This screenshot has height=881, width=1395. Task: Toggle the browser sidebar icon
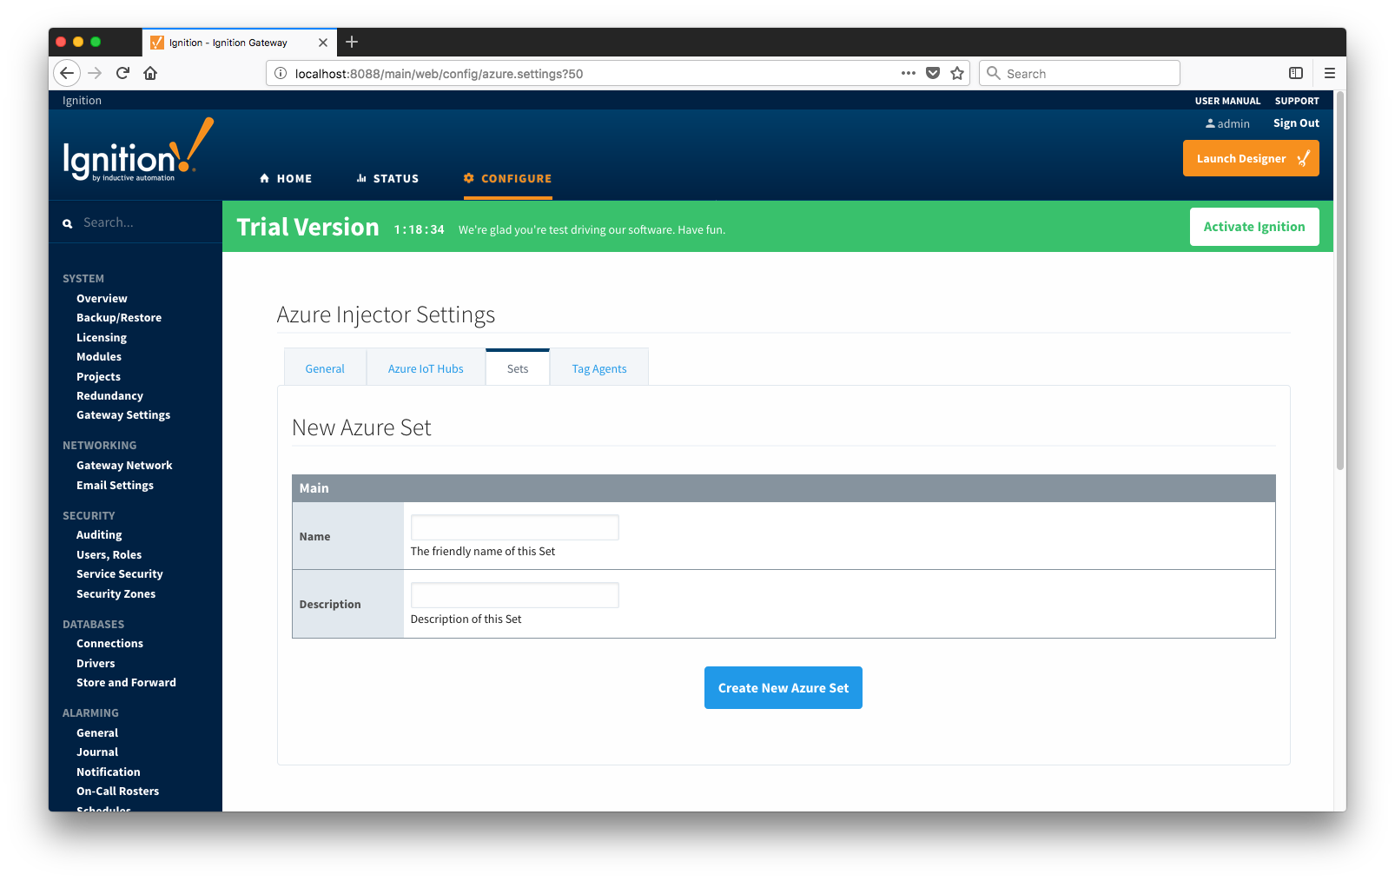pyautogui.click(x=1295, y=73)
